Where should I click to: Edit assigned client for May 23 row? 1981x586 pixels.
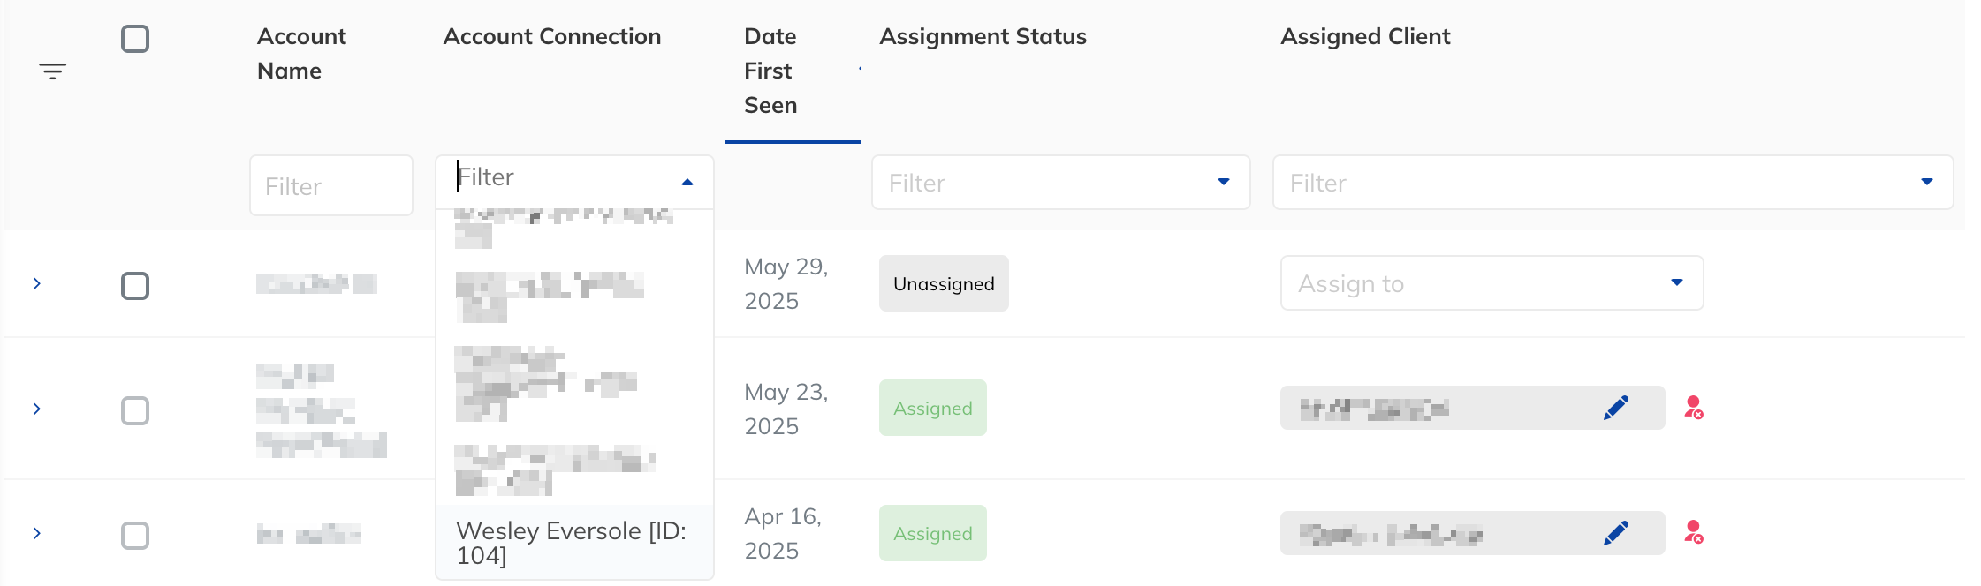pos(1616,408)
